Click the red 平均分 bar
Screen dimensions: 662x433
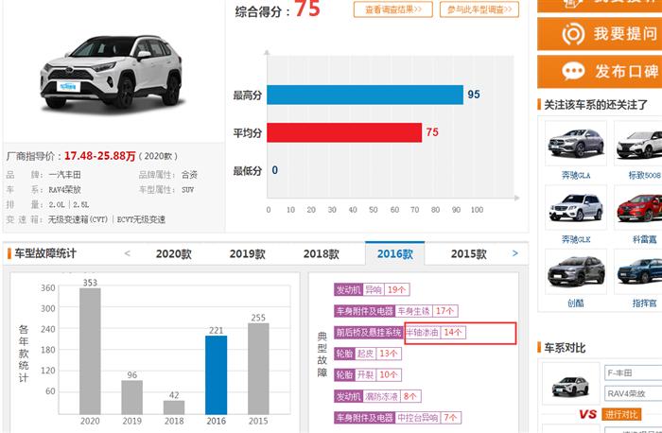344,132
